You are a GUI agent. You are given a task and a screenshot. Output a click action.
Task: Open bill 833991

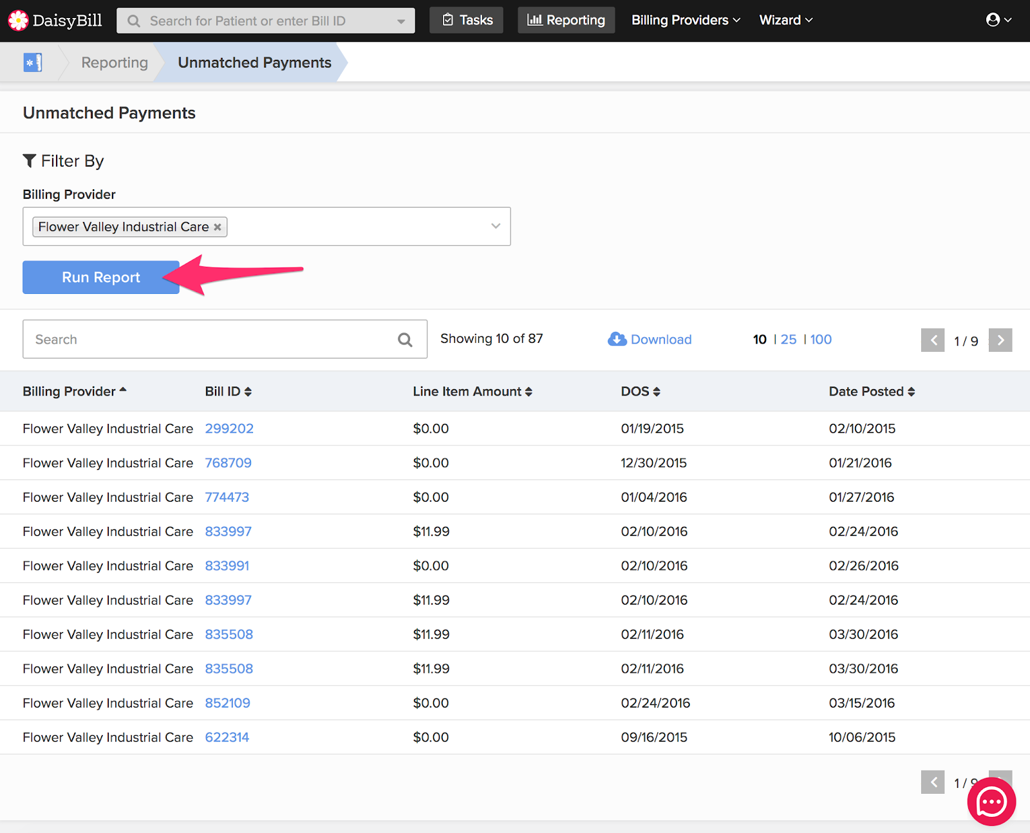227,566
